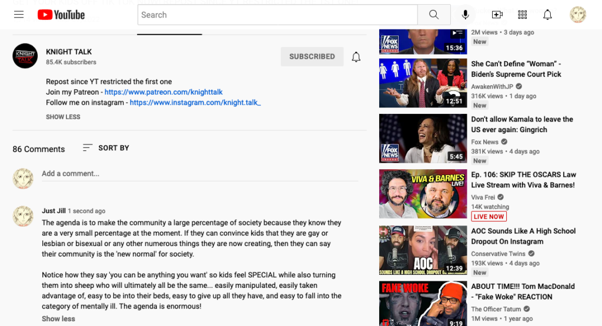Open Viva & Barnes live thumbnail

tap(423, 194)
